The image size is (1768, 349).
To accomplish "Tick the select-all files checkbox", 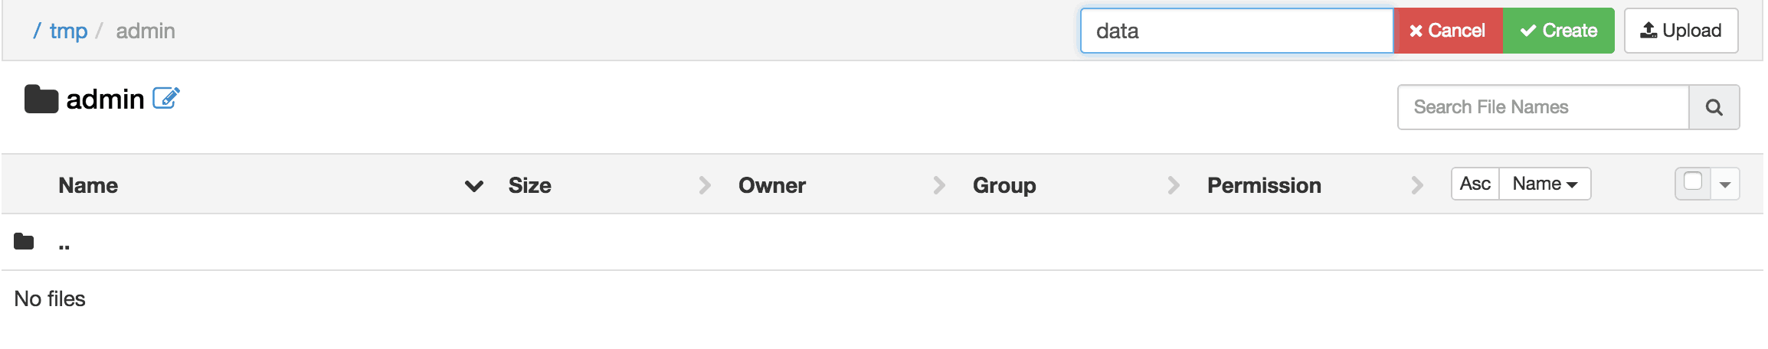I will pyautogui.click(x=1693, y=181).
